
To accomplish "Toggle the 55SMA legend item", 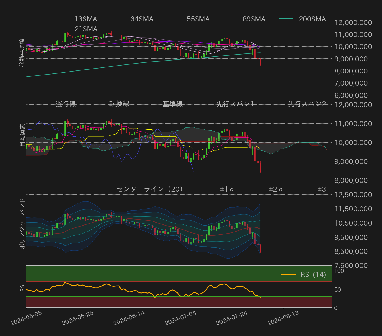I will (198, 19).
